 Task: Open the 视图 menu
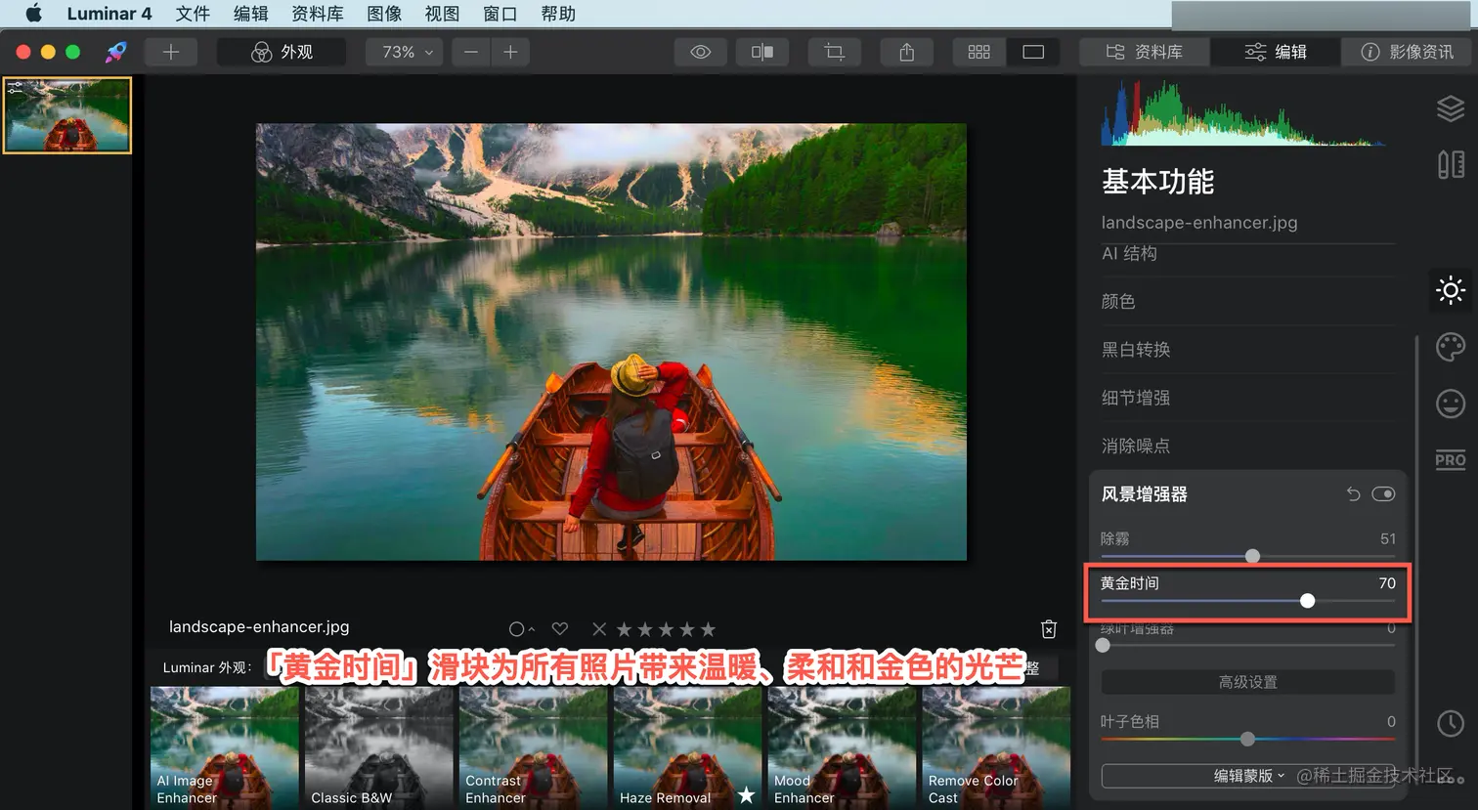[x=442, y=14]
